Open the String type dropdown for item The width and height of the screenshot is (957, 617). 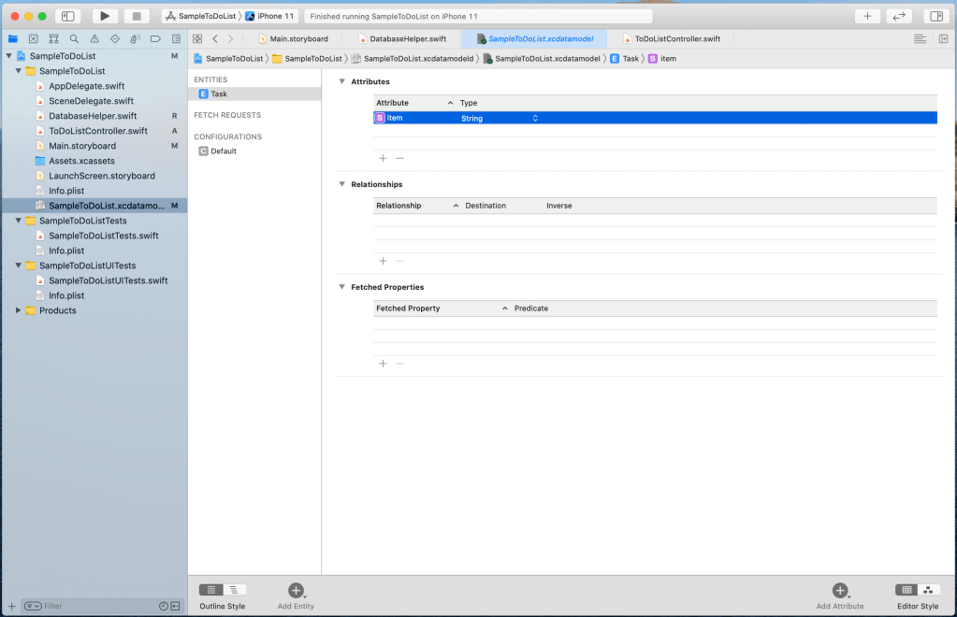pyautogui.click(x=535, y=118)
